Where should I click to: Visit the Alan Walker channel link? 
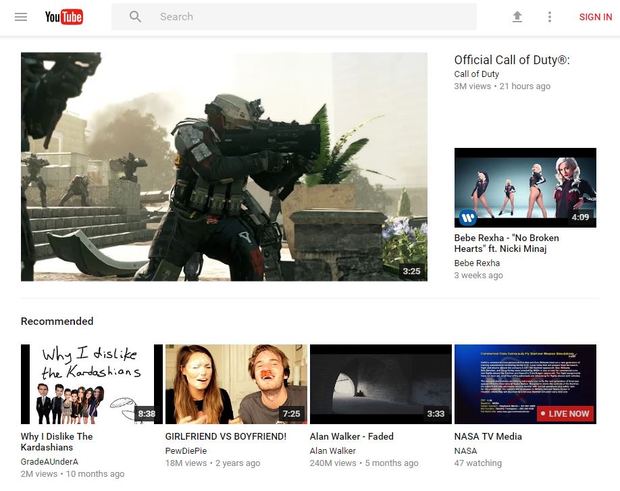[x=332, y=450]
